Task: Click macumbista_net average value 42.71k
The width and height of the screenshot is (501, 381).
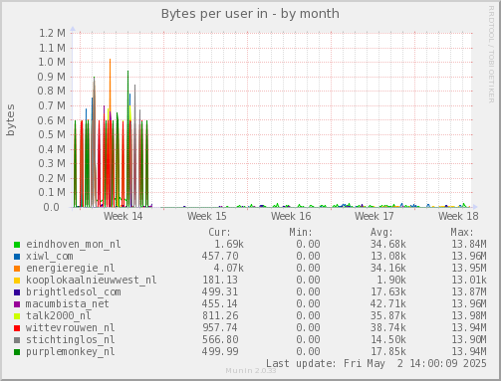Action: pyautogui.click(x=388, y=304)
